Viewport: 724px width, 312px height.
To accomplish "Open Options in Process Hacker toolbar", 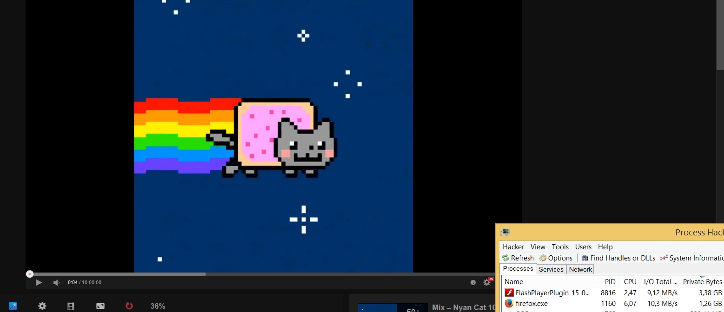I will [x=556, y=258].
